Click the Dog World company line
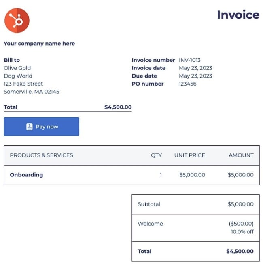 coord(18,76)
